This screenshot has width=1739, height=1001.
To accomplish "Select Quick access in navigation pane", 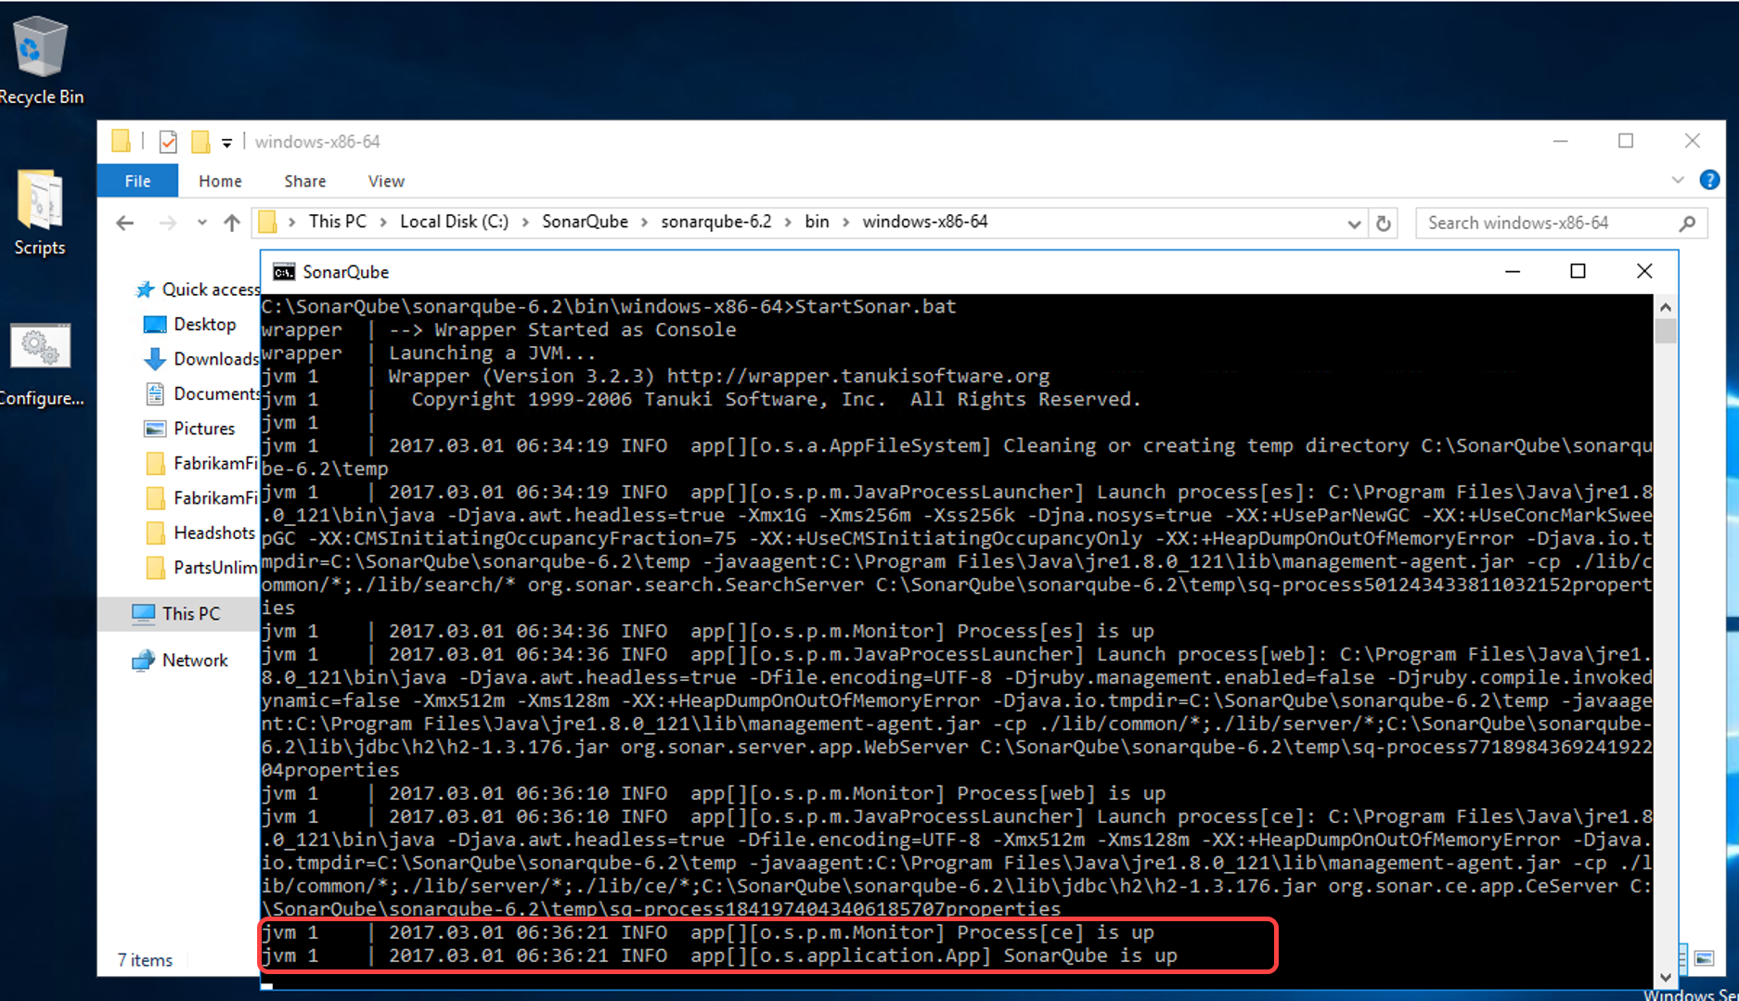I will pyautogui.click(x=199, y=289).
